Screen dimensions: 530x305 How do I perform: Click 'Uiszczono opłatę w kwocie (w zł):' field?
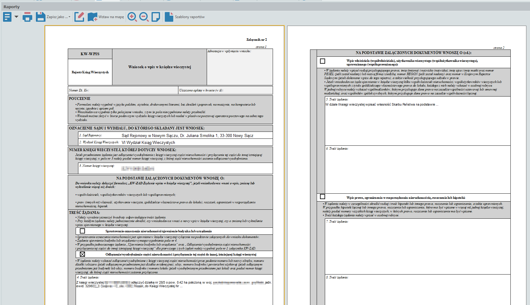(x=225, y=90)
